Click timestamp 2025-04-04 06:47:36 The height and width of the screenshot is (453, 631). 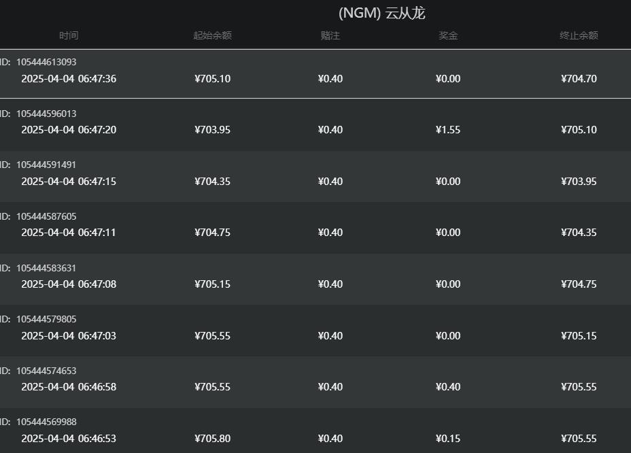coord(69,79)
